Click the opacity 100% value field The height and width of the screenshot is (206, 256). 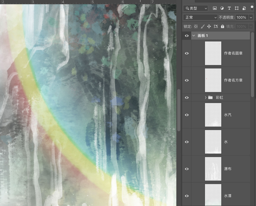pos(242,17)
